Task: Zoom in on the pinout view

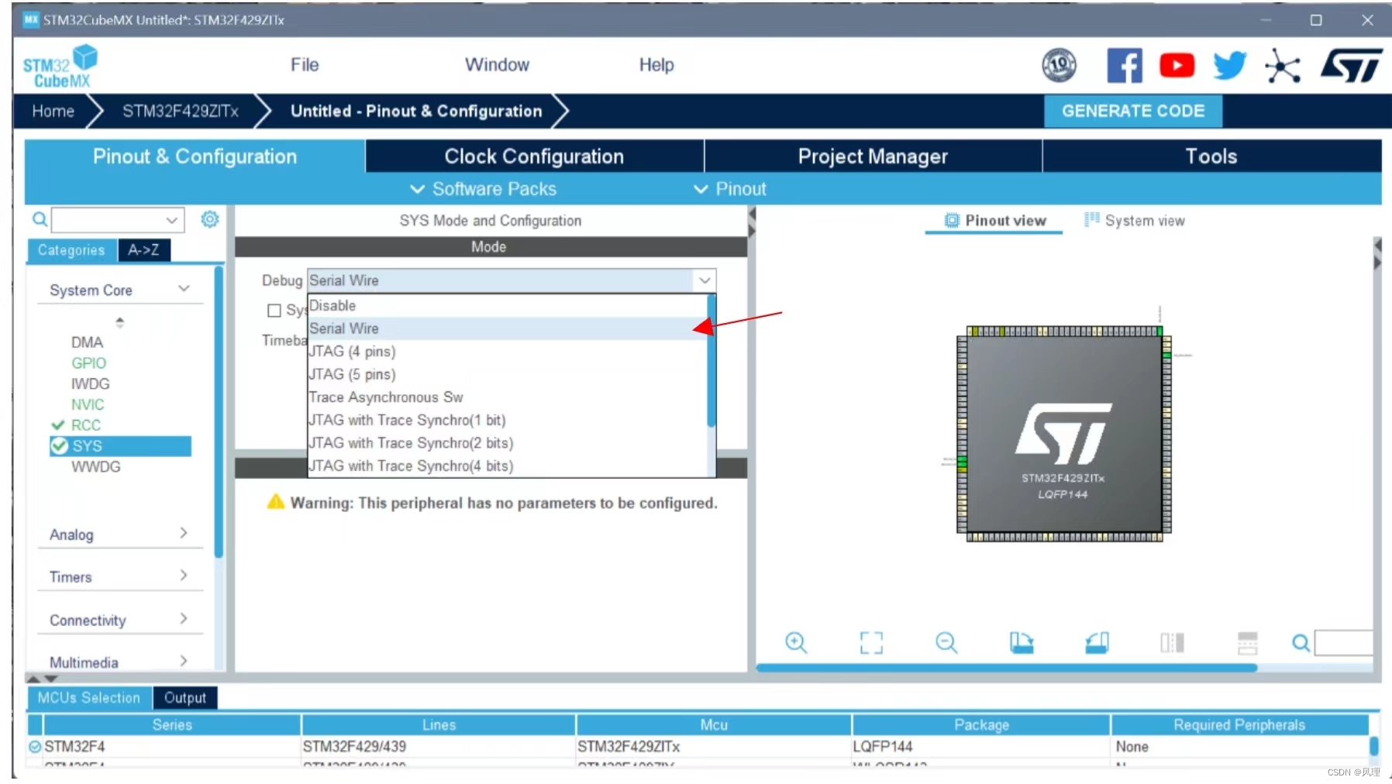Action: point(797,643)
